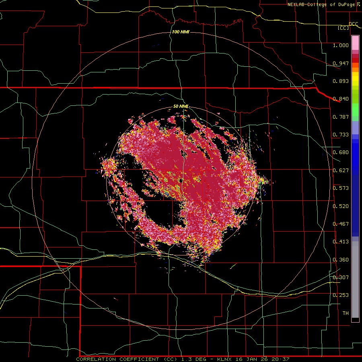Select the 0.840 legend value
The height and width of the screenshot is (362, 362).
click(x=341, y=99)
